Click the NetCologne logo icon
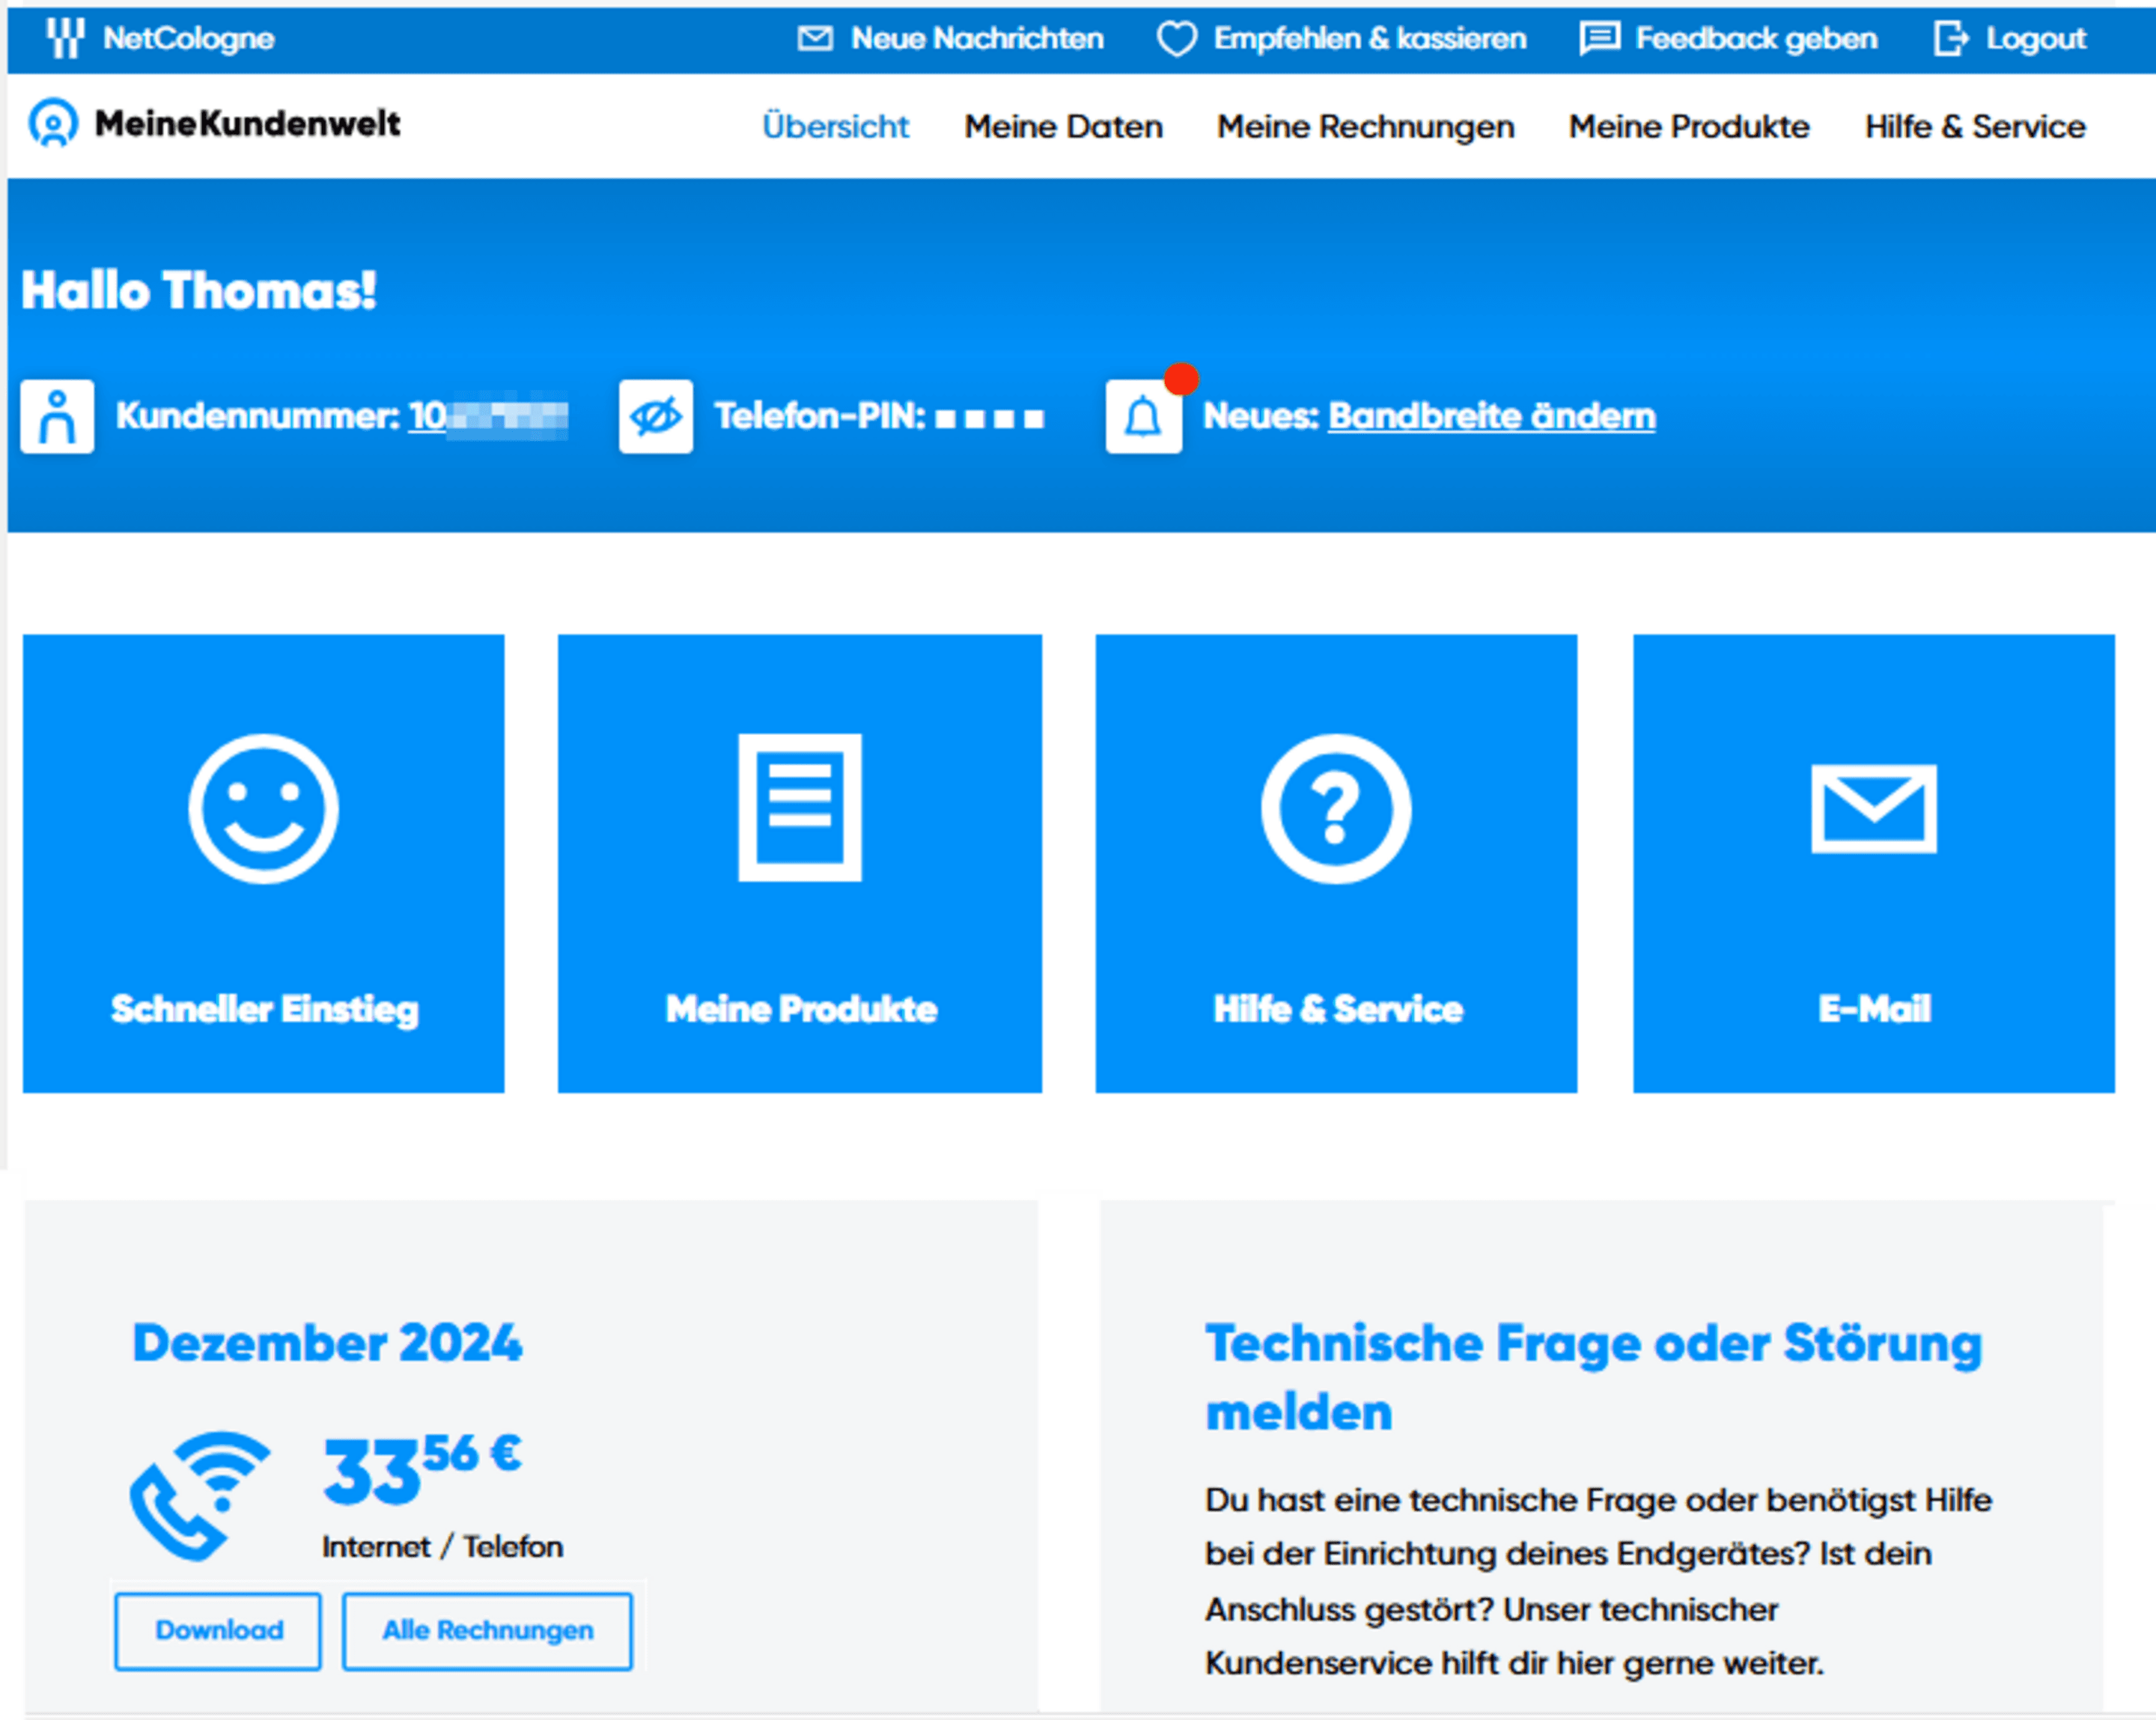2156x1720 pixels. (x=65, y=38)
